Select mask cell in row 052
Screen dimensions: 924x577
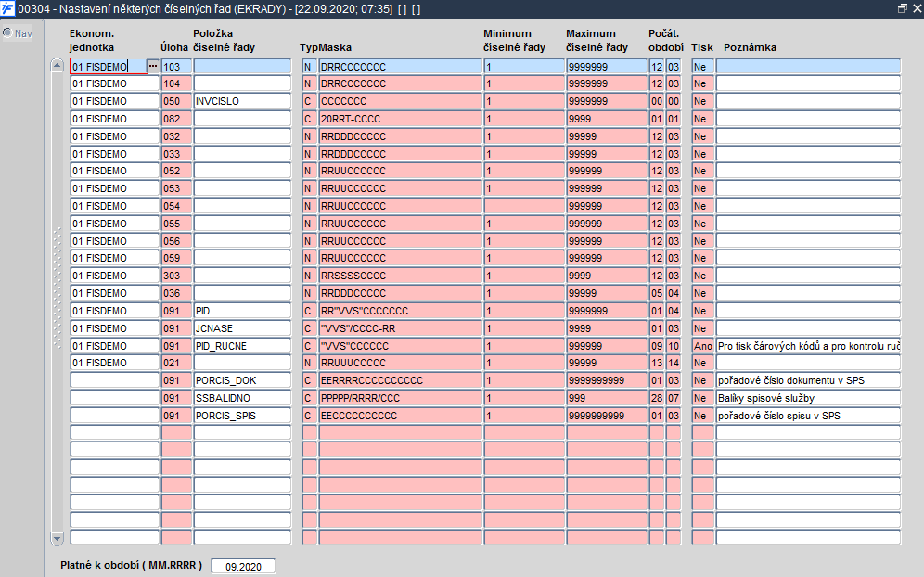click(400, 171)
